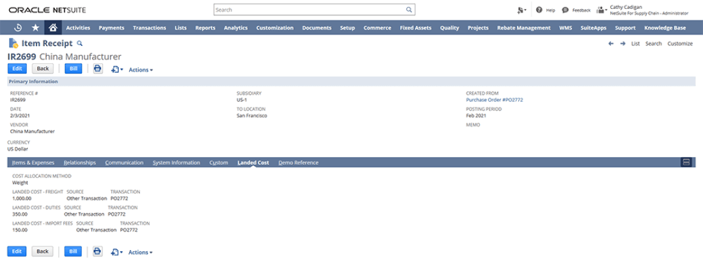Go to the Home icon

(53, 27)
